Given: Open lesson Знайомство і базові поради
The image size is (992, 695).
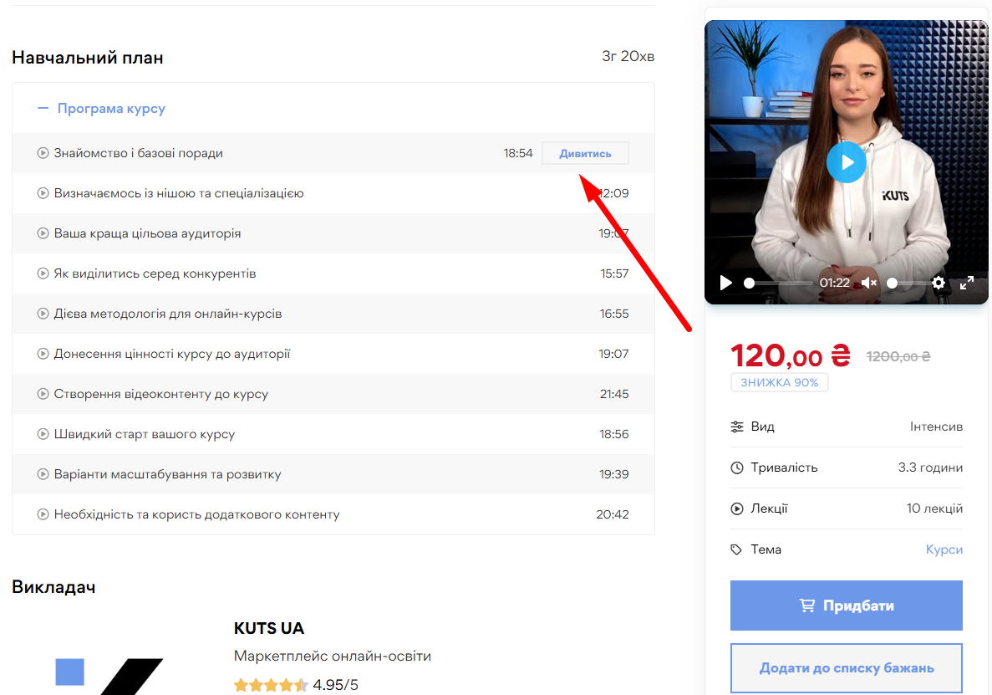Looking at the screenshot, I should [x=139, y=153].
